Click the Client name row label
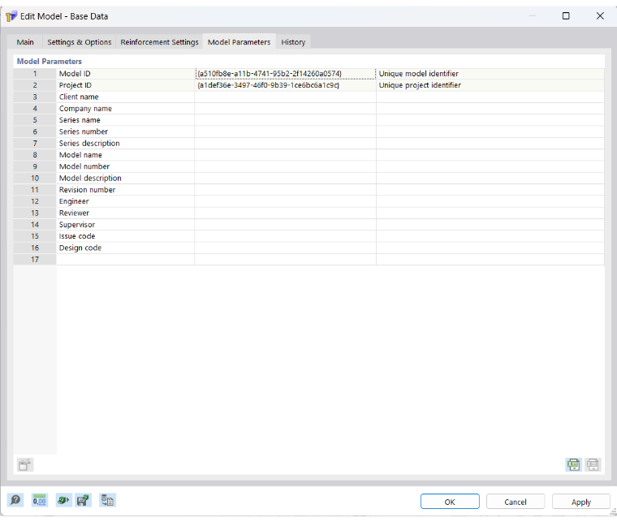 click(126, 97)
